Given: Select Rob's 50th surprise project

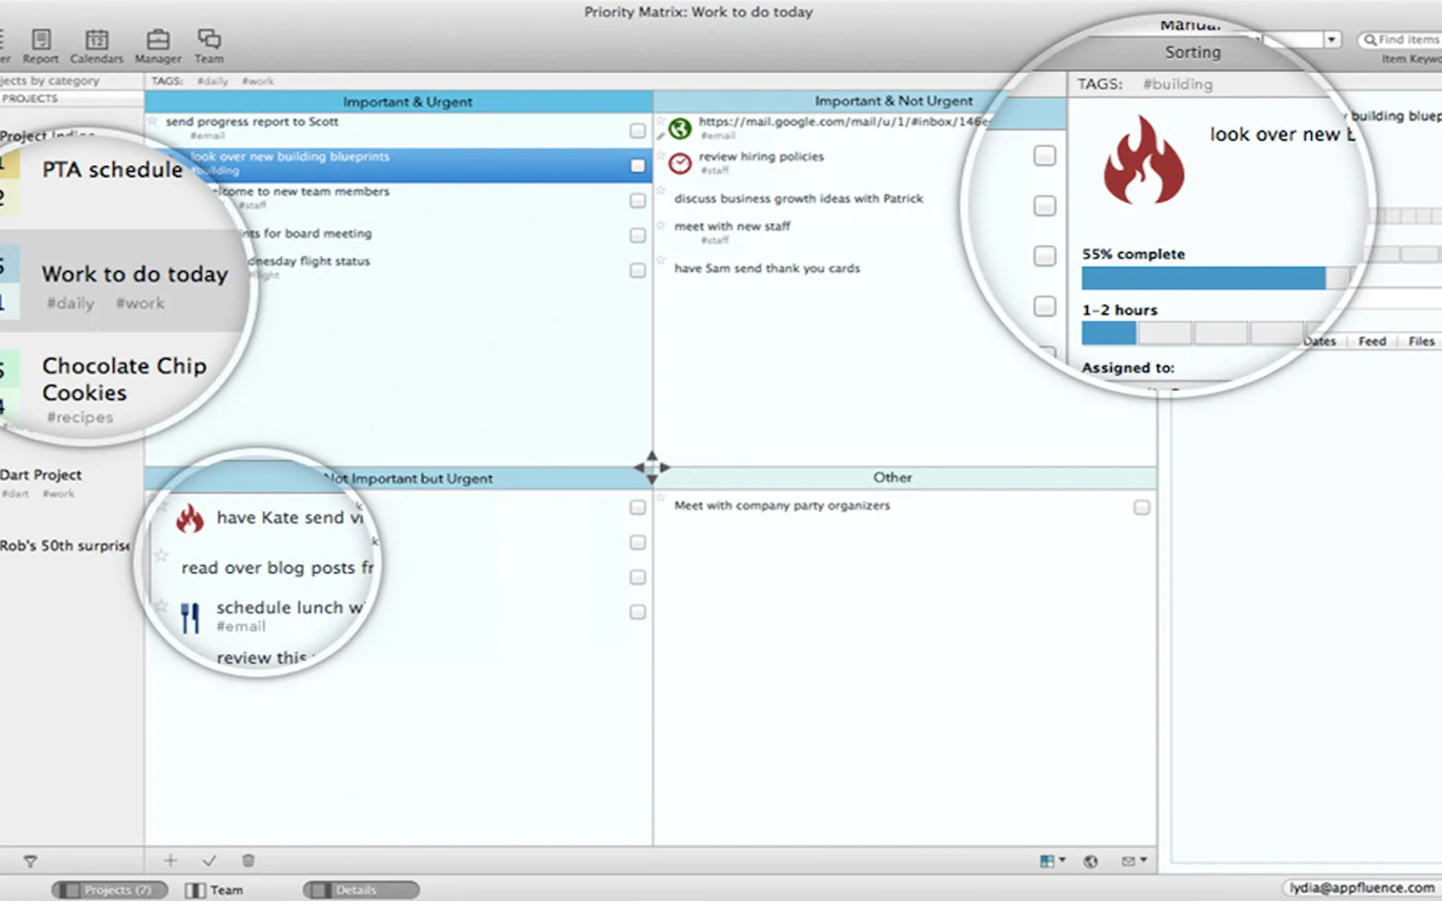Looking at the screenshot, I should coord(65,545).
